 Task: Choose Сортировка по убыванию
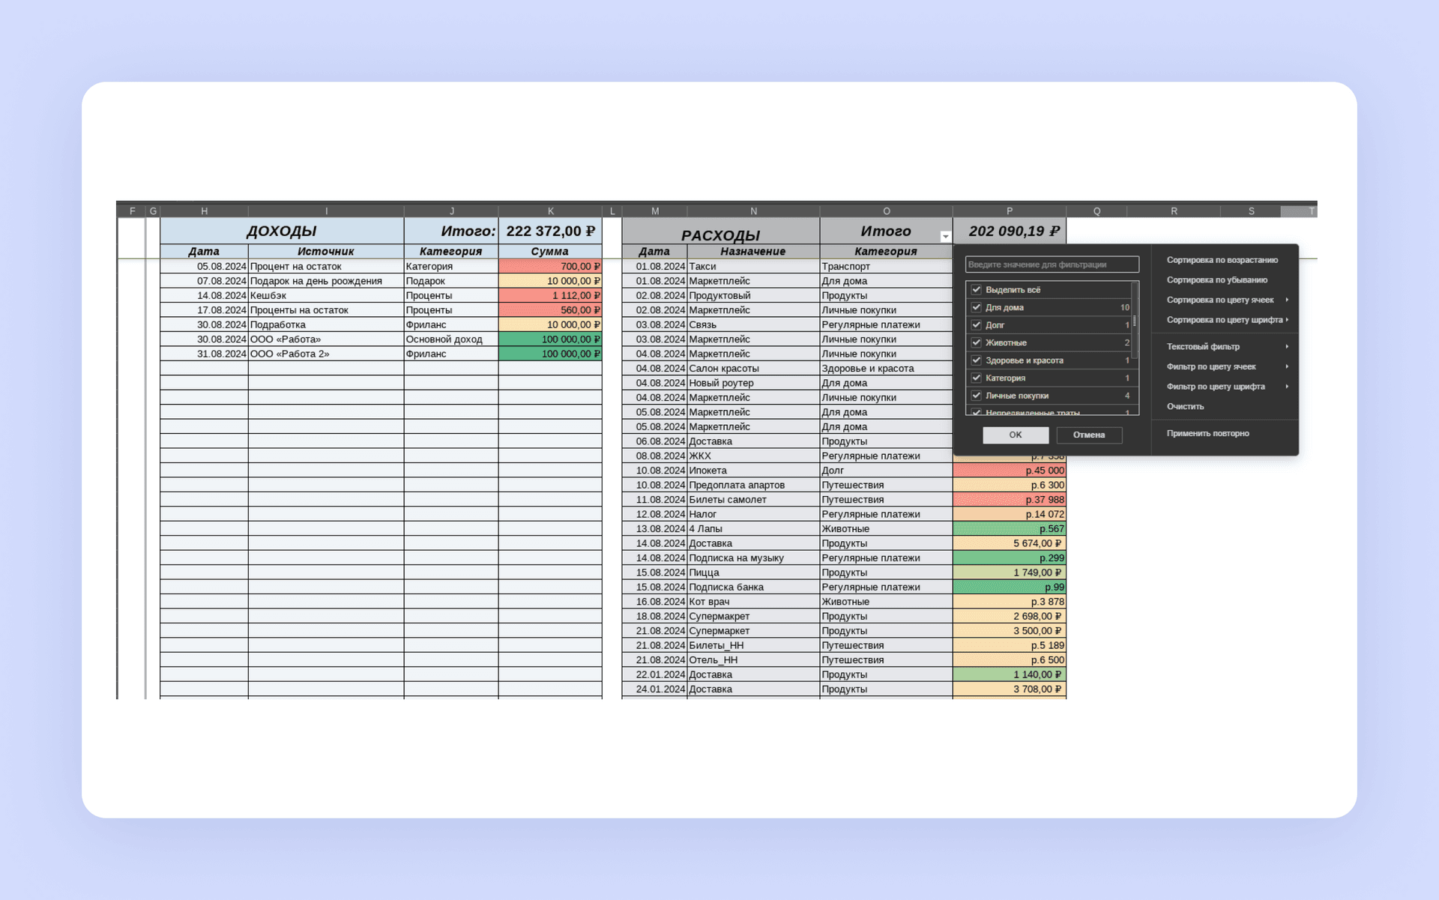coord(1216,280)
